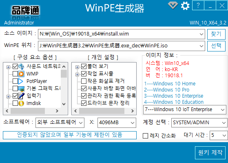The width and height of the screenshot is (228, 163).
Task: Enable the 작은 화살표 제거 checkbox
Action: pyautogui.click(x=84, y=81)
